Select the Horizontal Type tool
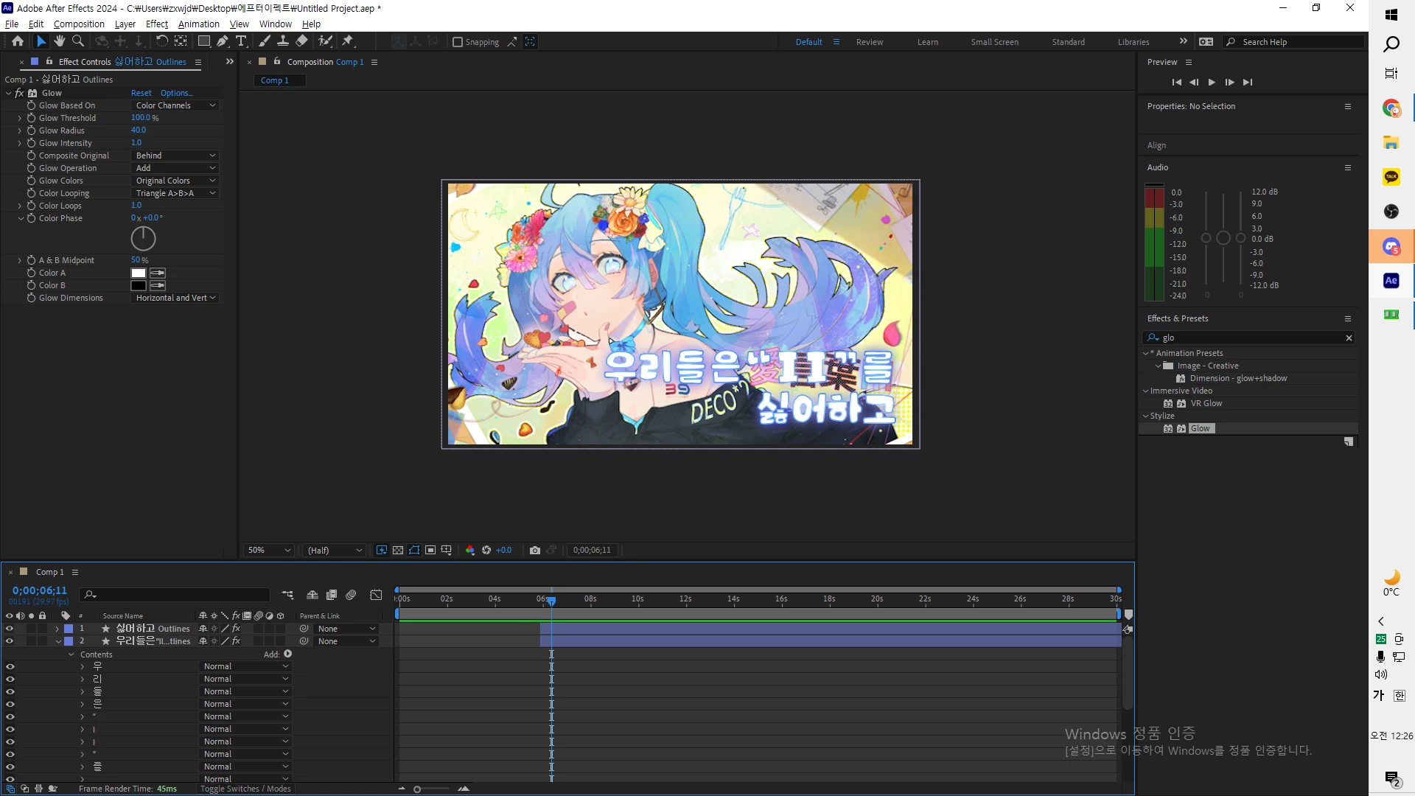Image resolution: width=1415 pixels, height=796 pixels. [241, 41]
